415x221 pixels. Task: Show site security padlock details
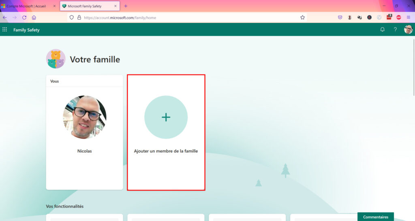tap(79, 17)
